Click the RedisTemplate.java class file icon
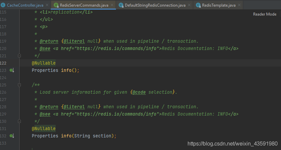This screenshot has height=150, width=281. 198,5
